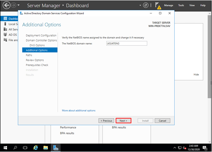This screenshot has height=152, width=212.
Task: Open the View menu
Action: tap(192, 5)
